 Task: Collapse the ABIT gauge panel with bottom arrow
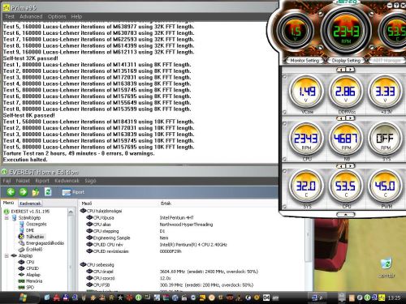pos(346,215)
